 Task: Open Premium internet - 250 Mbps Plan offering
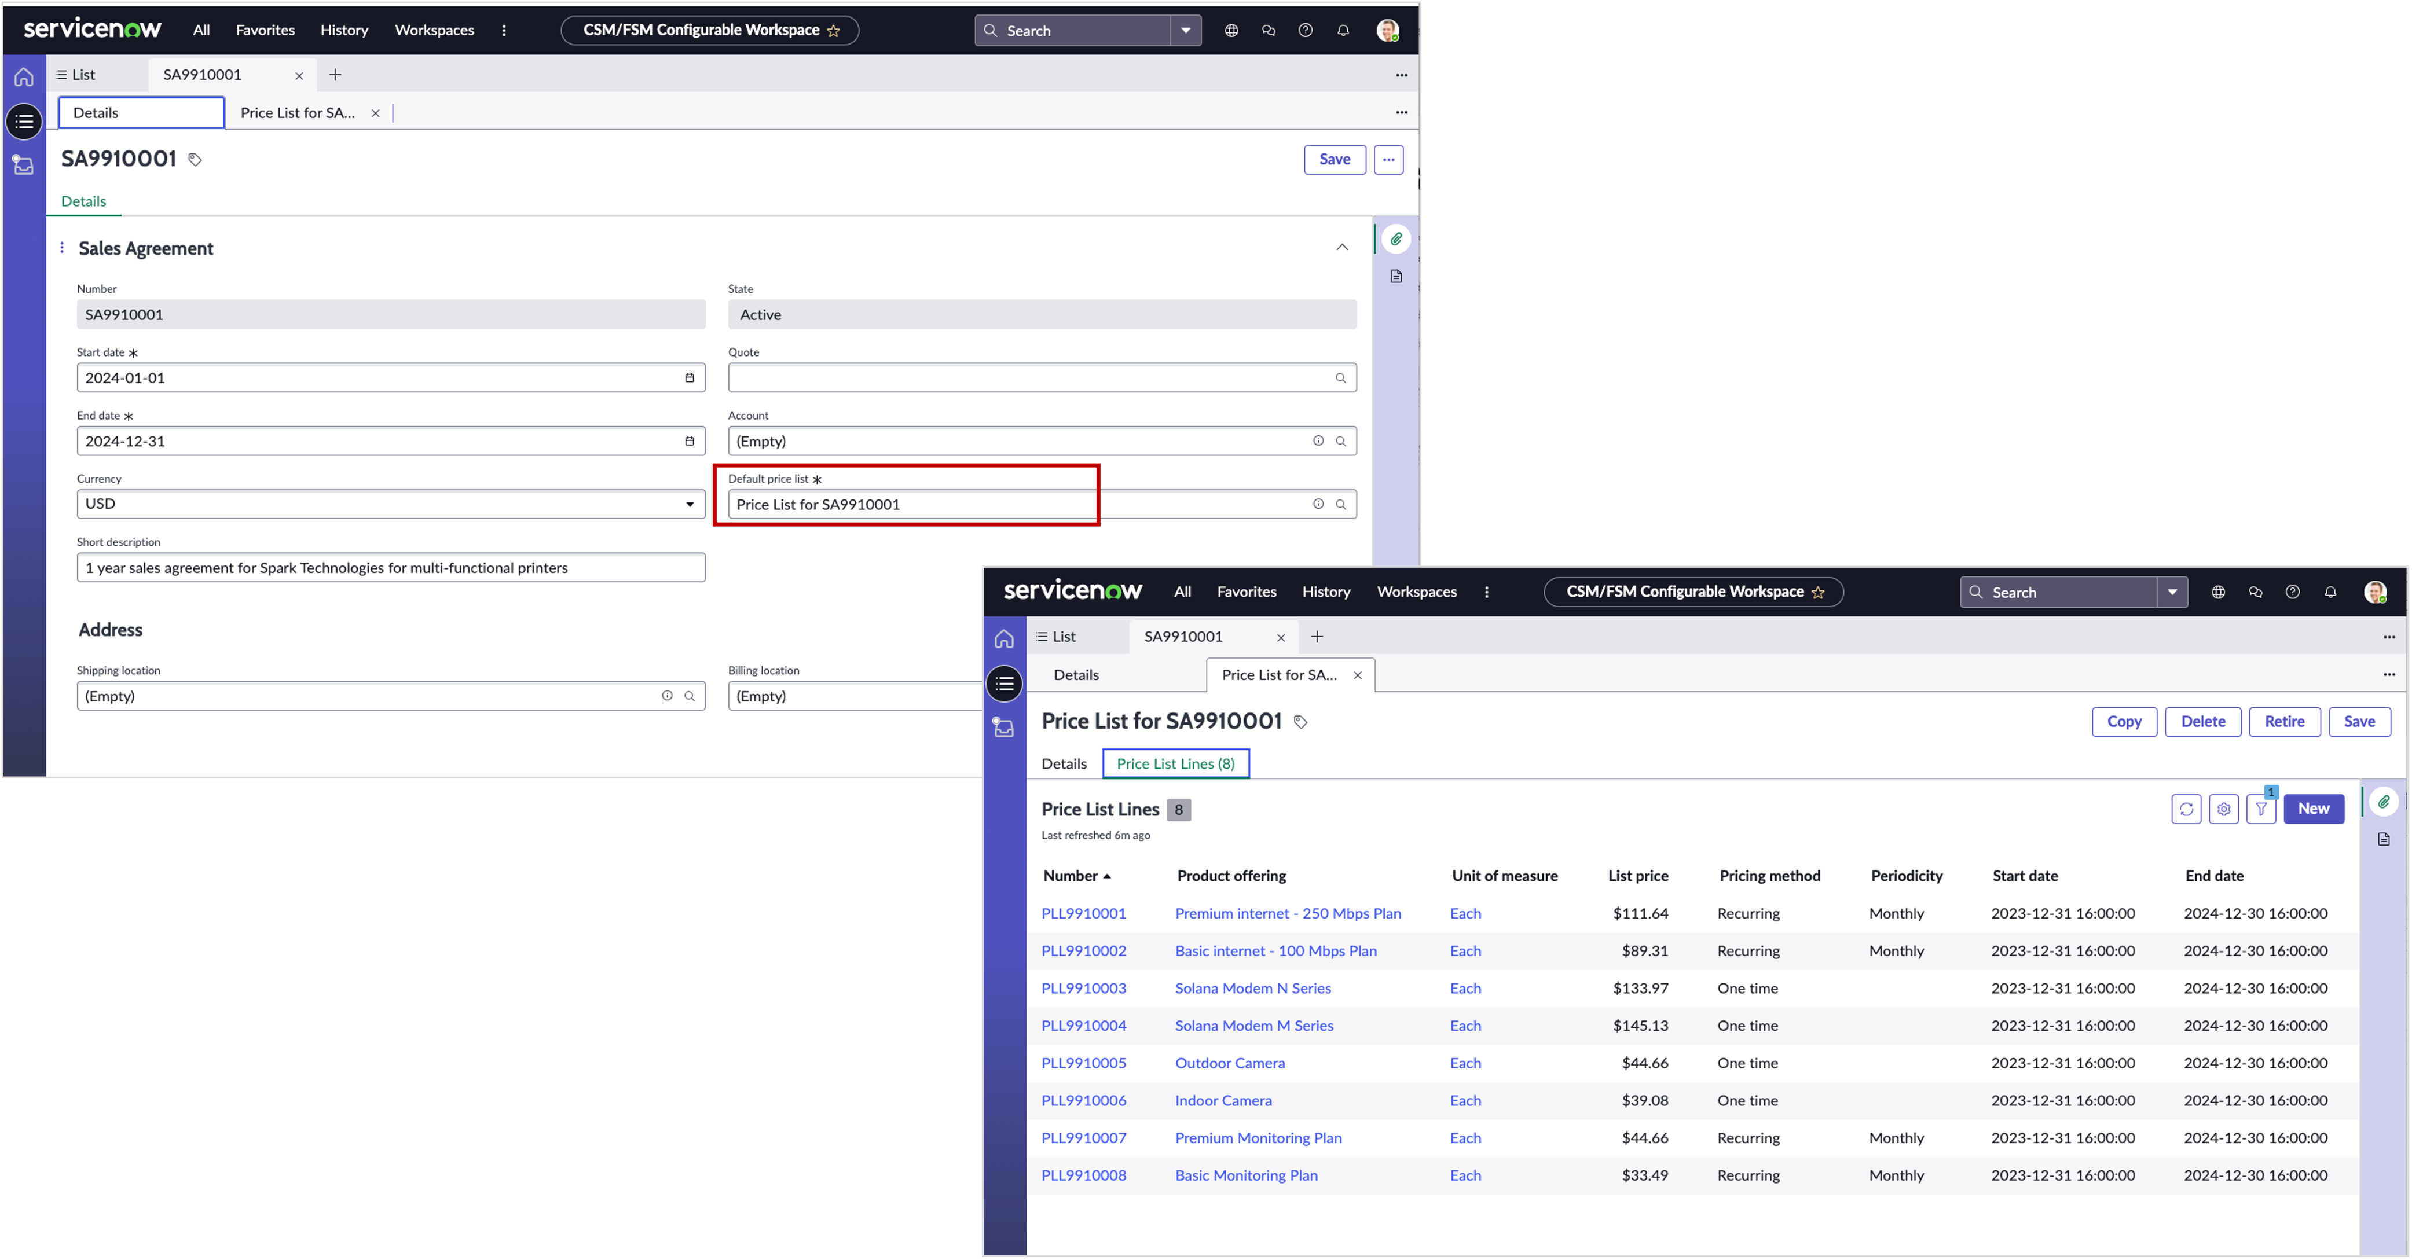(1288, 914)
